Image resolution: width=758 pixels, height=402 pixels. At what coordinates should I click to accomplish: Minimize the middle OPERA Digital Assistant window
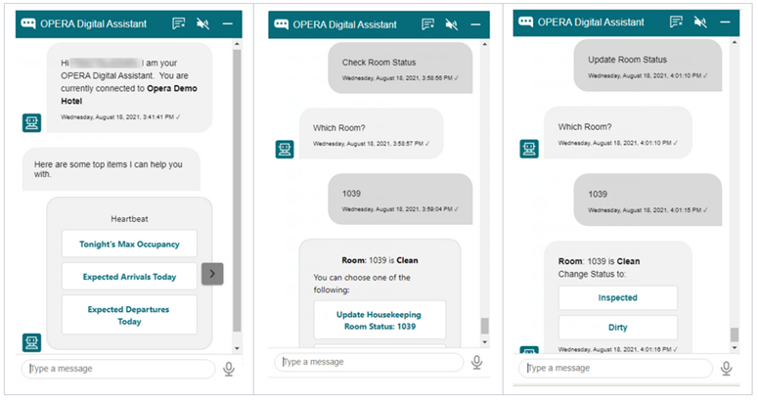[475, 24]
